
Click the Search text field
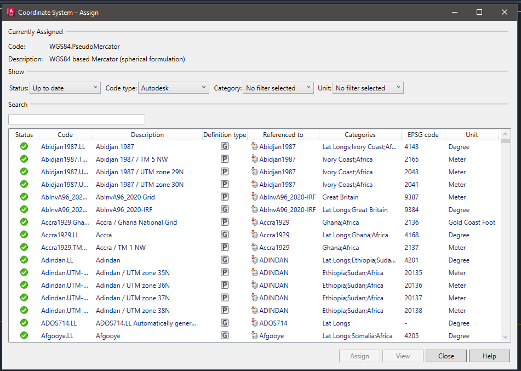[77, 119]
